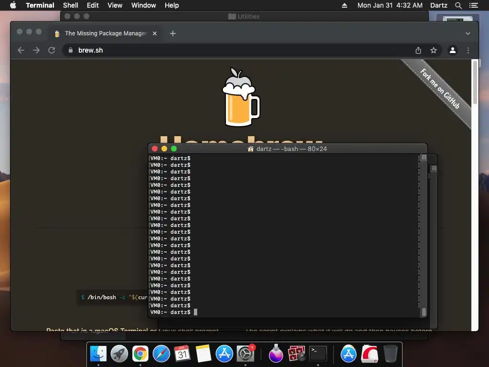Expand the Chrome tab search chevron
The height and width of the screenshot is (367, 489).
(x=468, y=33)
